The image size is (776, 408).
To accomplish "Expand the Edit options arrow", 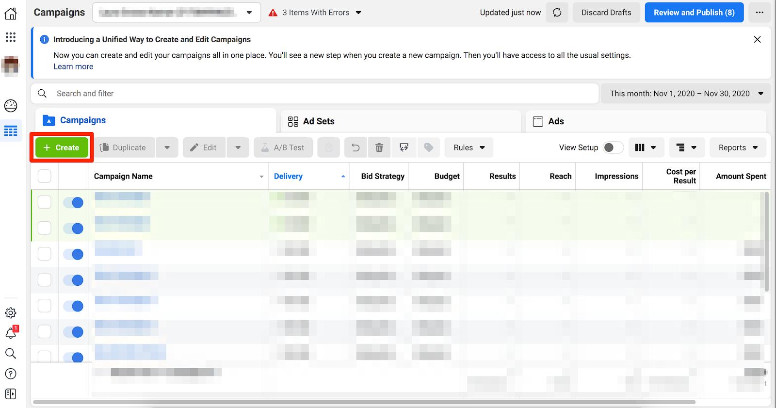I will [x=238, y=147].
